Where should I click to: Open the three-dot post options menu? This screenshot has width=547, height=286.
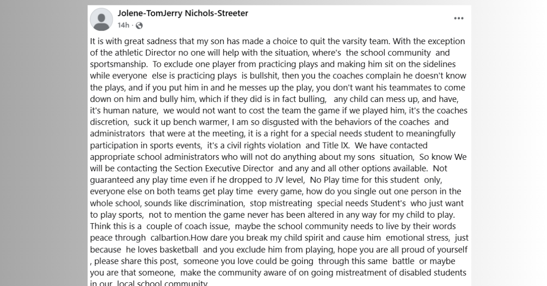459,19
